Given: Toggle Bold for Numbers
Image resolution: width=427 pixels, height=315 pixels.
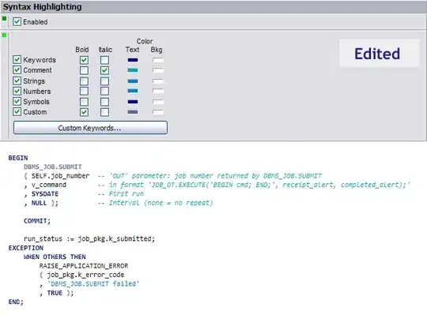Looking at the screenshot, I should [x=84, y=91].
